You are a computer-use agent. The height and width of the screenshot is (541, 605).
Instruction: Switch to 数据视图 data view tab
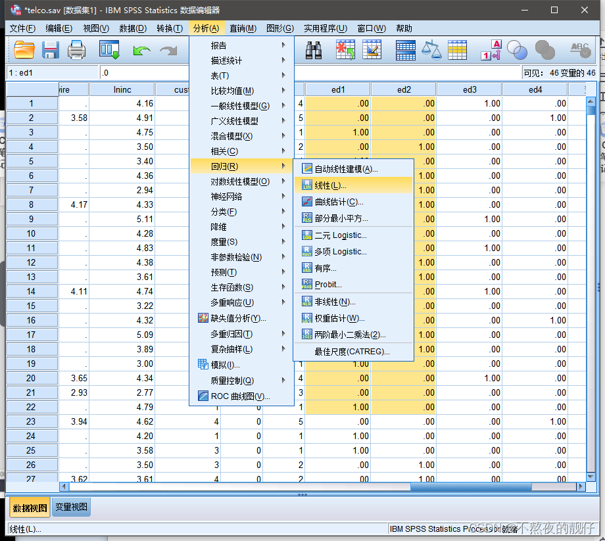30,508
